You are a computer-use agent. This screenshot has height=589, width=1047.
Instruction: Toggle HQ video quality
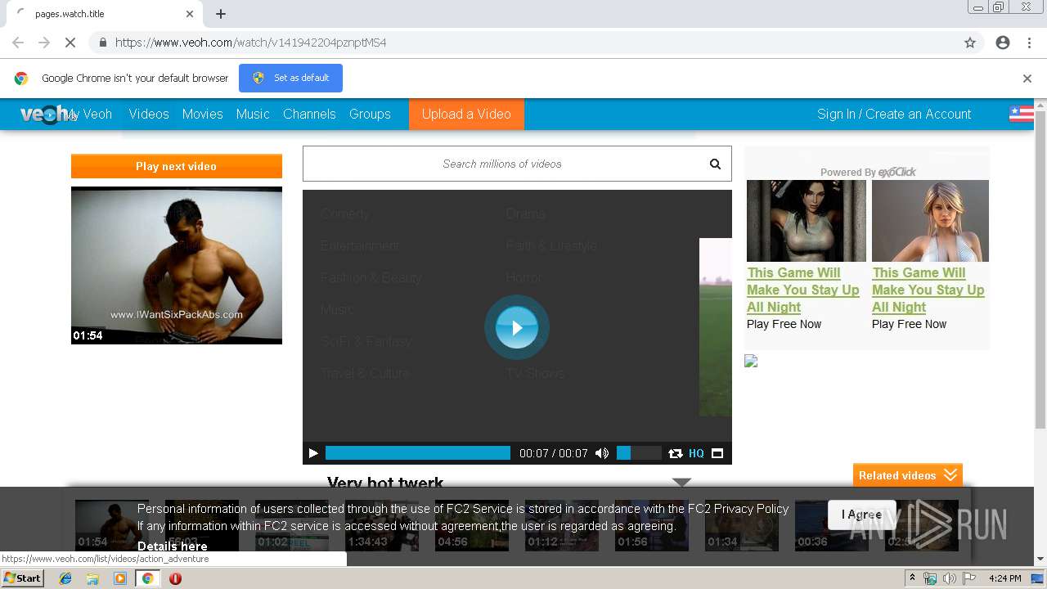(x=696, y=453)
